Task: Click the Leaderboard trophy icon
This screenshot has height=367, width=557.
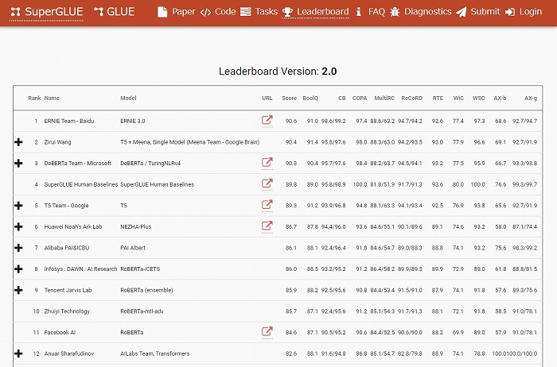Action: click(x=287, y=13)
